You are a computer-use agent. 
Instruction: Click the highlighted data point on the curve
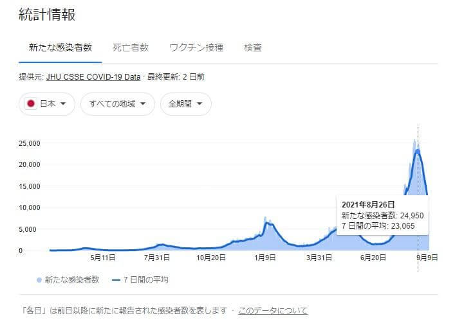pyautogui.click(x=418, y=151)
